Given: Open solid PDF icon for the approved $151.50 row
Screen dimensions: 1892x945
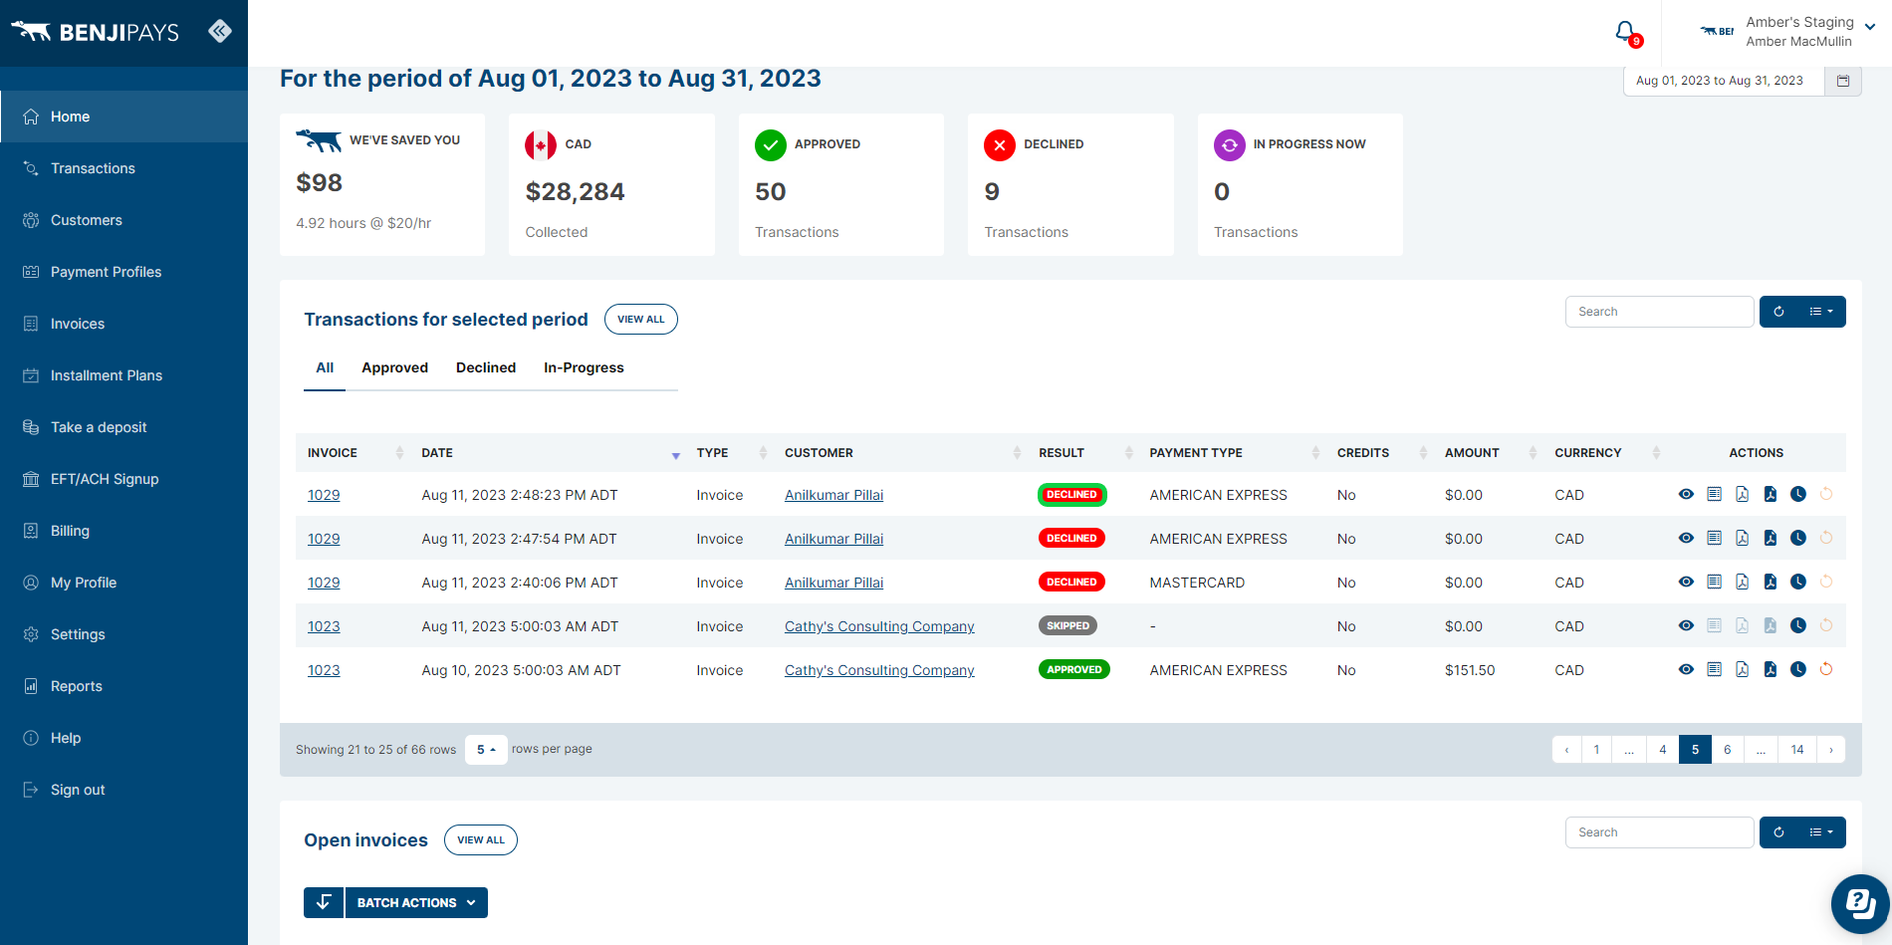Looking at the screenshot, I should 1770,669.
